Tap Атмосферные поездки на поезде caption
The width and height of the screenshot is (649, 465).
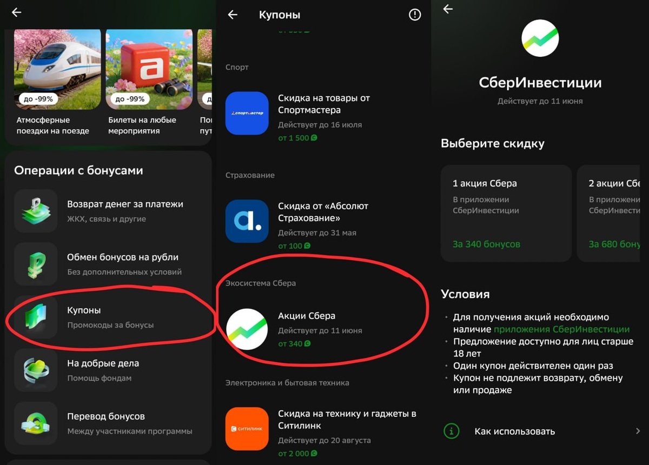coord(52,125)
